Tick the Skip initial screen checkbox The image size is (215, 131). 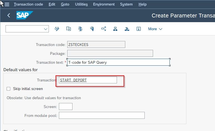[9, 89]
